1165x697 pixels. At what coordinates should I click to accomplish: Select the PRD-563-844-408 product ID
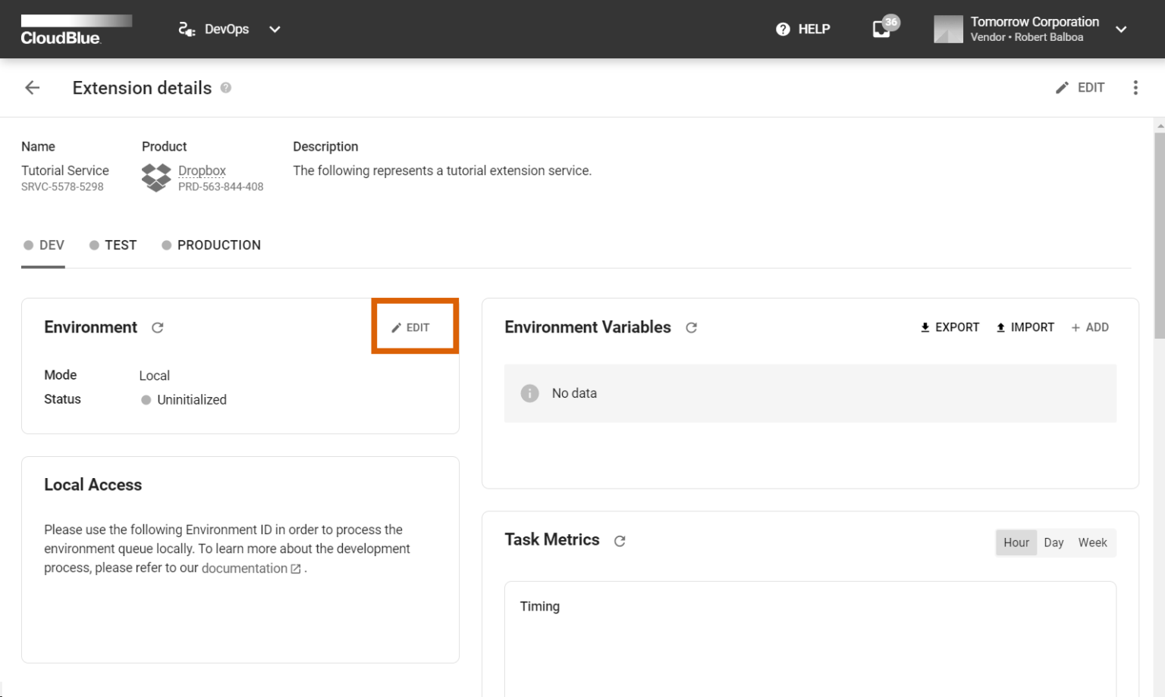pyautogui.click(x=221, y=187)
